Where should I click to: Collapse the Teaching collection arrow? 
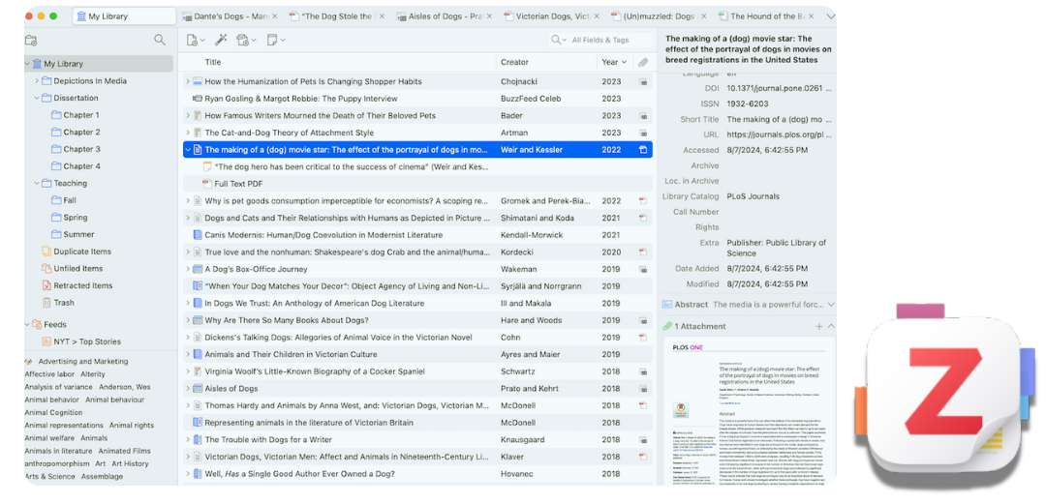[x=37, y=184]
